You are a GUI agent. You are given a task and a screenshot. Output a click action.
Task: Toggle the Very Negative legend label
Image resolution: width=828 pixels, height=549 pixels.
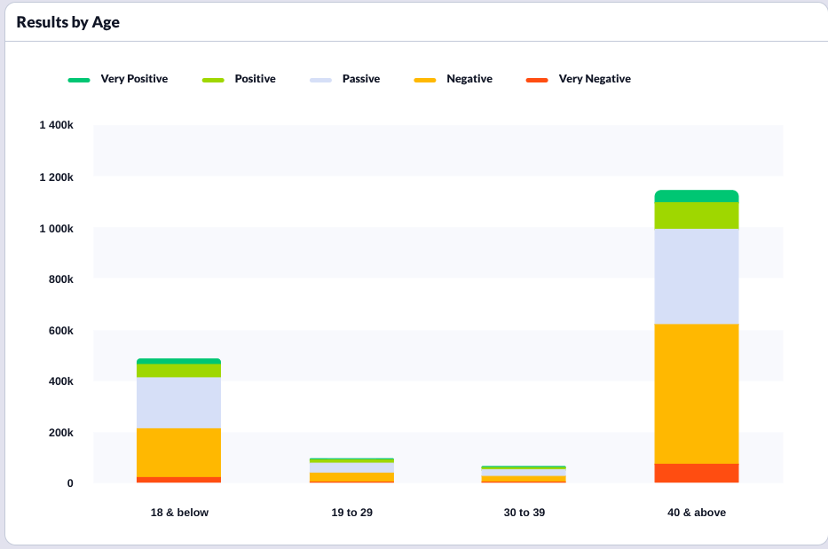595,79
